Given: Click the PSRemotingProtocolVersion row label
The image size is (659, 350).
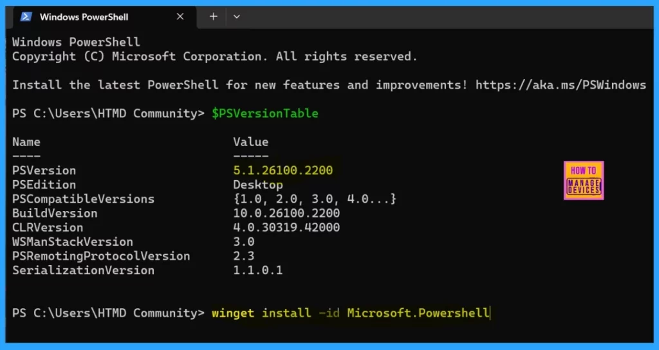Looking at the screenshot, I should 101,256.
